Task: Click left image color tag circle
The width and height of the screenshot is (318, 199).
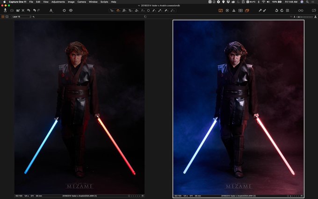Action: [x=129, y=196]
